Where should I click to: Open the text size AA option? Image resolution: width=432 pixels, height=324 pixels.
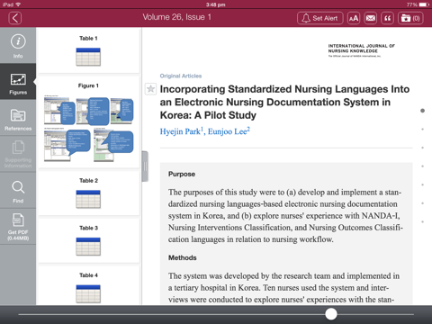354,18
